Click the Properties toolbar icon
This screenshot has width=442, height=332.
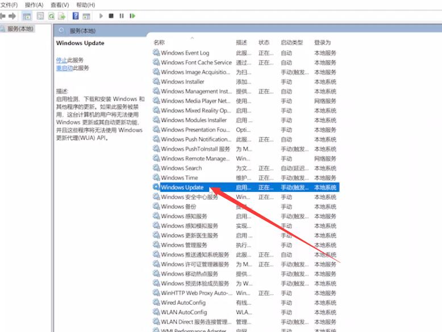(40, 16)
